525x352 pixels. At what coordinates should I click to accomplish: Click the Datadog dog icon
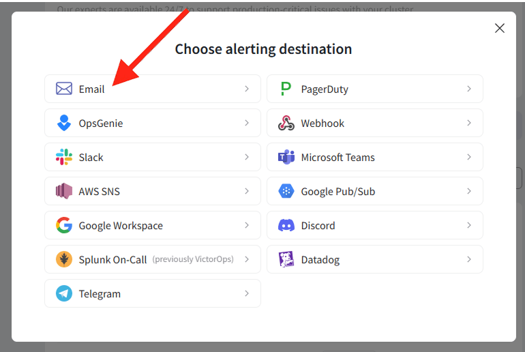(286, 259)
